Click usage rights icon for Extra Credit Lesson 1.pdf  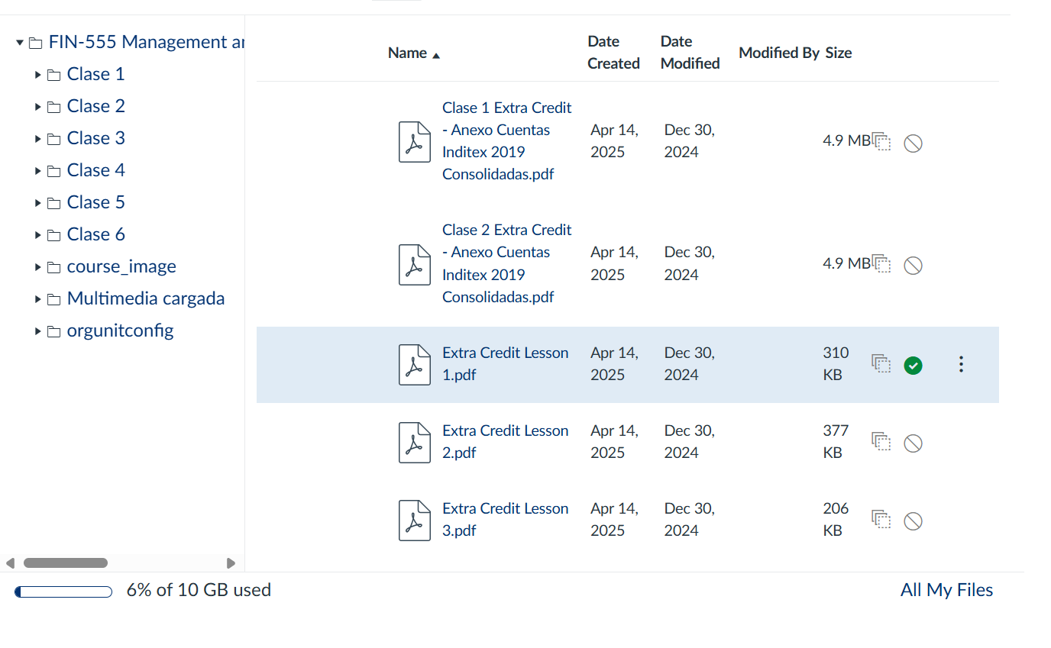881,365
